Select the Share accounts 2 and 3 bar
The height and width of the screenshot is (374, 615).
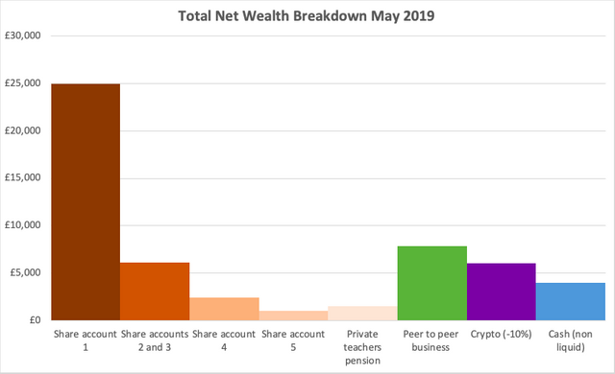tap(155, 292)
